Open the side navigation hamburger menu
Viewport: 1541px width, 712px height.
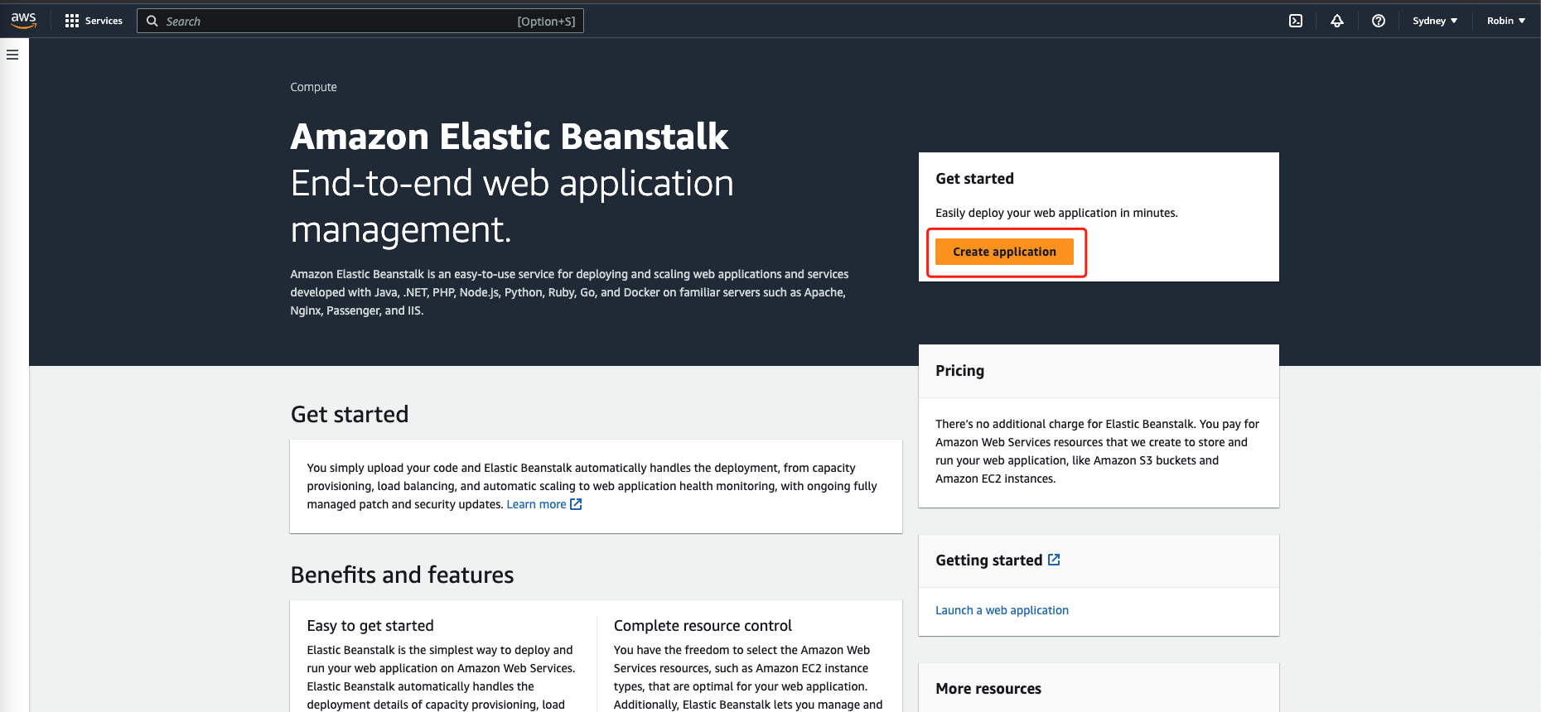12,55
